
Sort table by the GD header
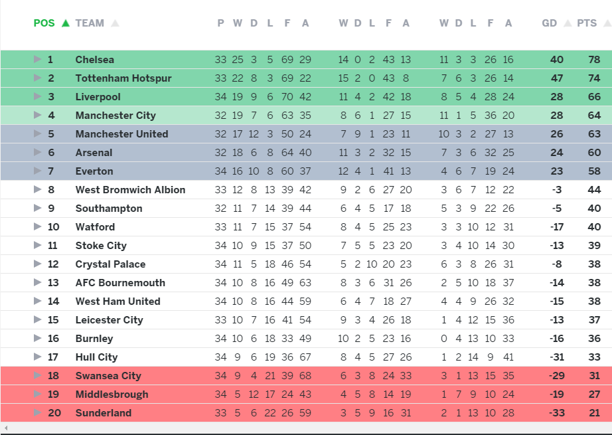click(x=550, y=23)
